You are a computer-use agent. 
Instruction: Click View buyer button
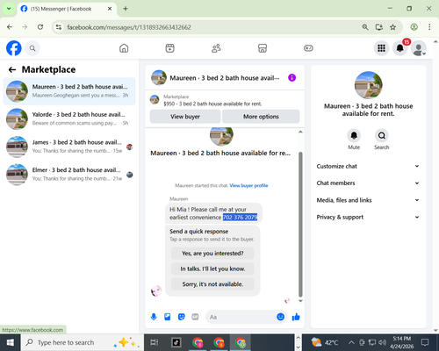185,117
